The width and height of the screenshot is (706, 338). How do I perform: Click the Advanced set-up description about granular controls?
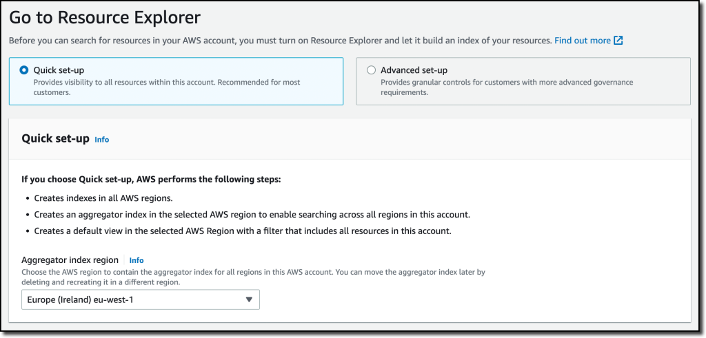click(507, 87)
